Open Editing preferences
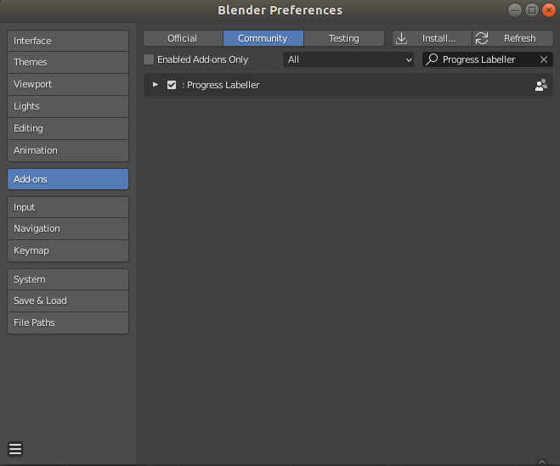Image resolution: width=560 pixels, height=466 pixels. coord(68,128)
